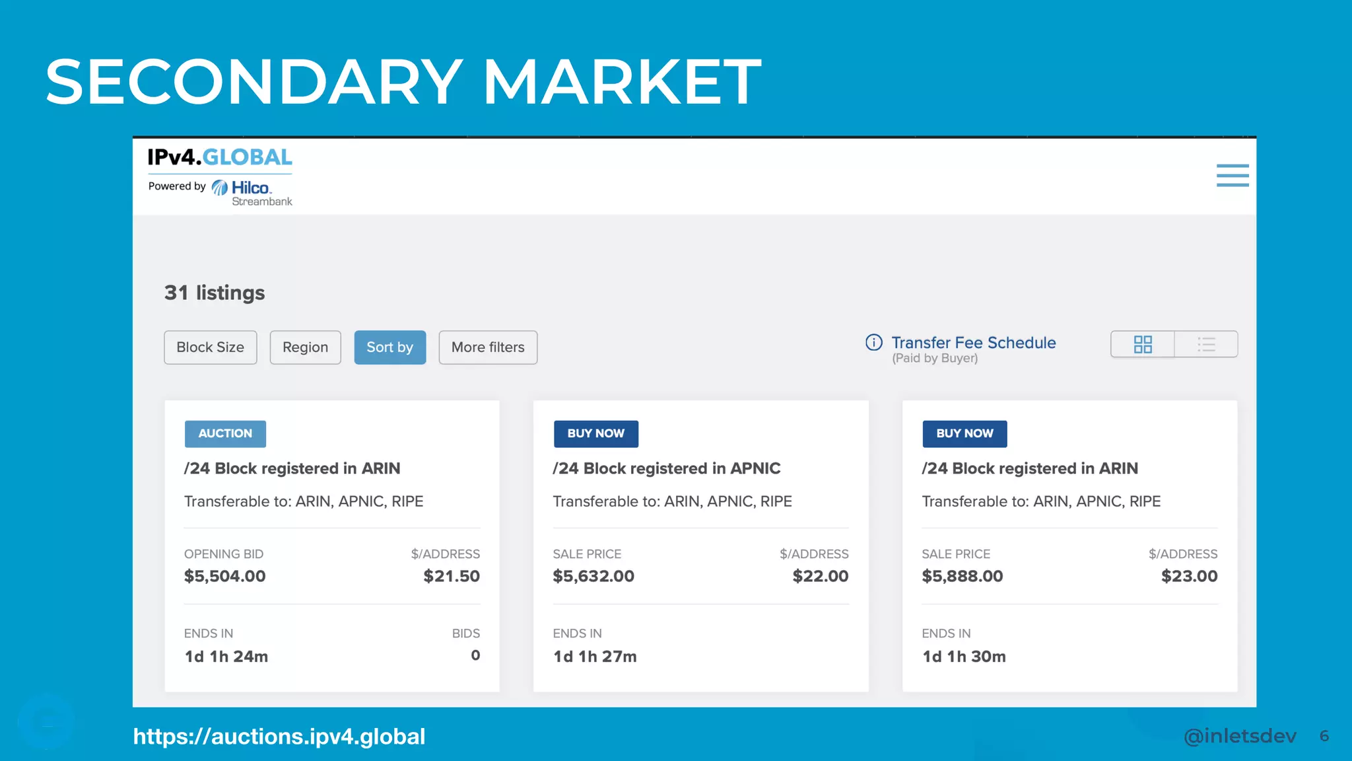Click the 31 listings heading
1352x761 pixels.
[x=215, y=293]
